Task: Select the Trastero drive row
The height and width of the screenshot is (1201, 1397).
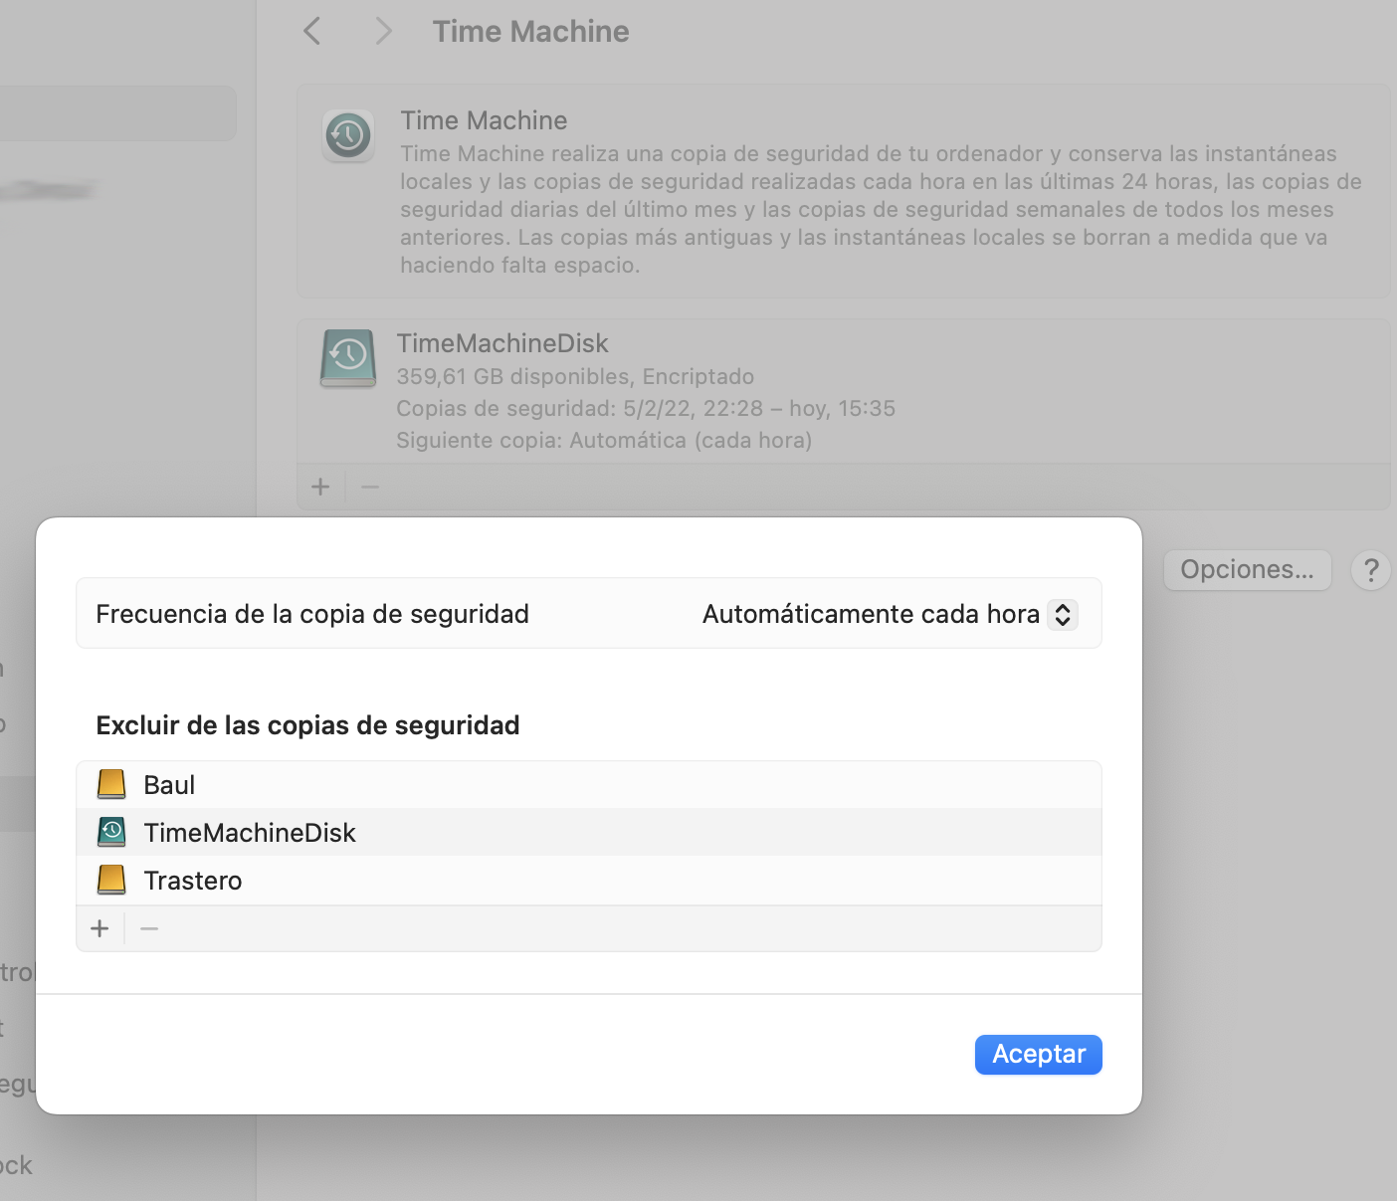Action: coord(589,881)
